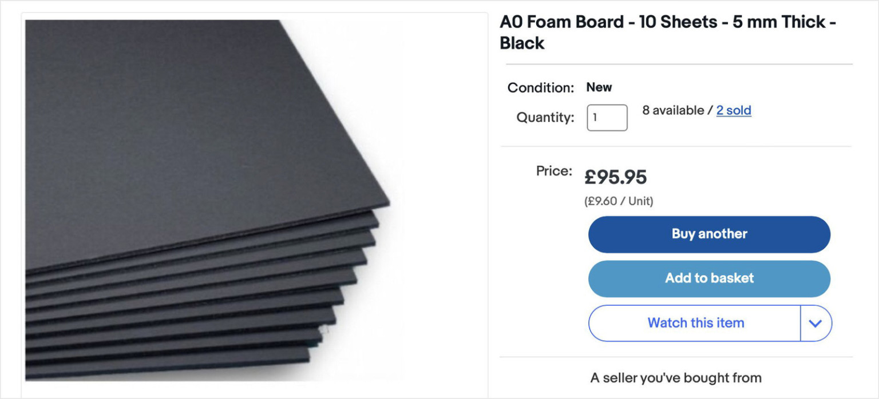Screen dimensions: 879x399
Task: Click the New condition value
Action: pyautogui.click(x=599, y=87)
